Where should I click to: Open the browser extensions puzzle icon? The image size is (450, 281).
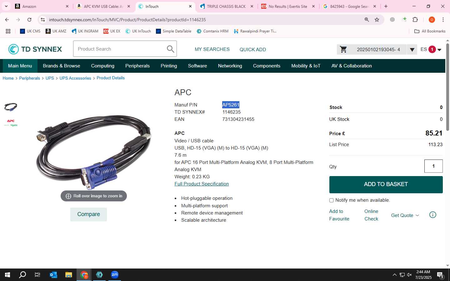pyautogui.click(x=415, y=20)
